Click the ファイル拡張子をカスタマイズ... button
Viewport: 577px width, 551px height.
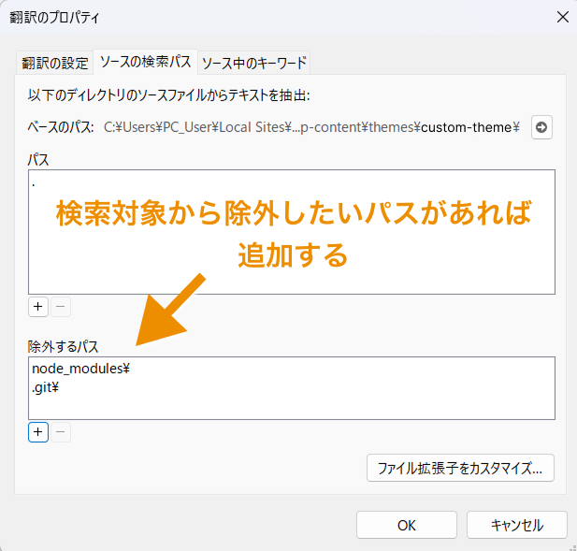pos(460,467)
